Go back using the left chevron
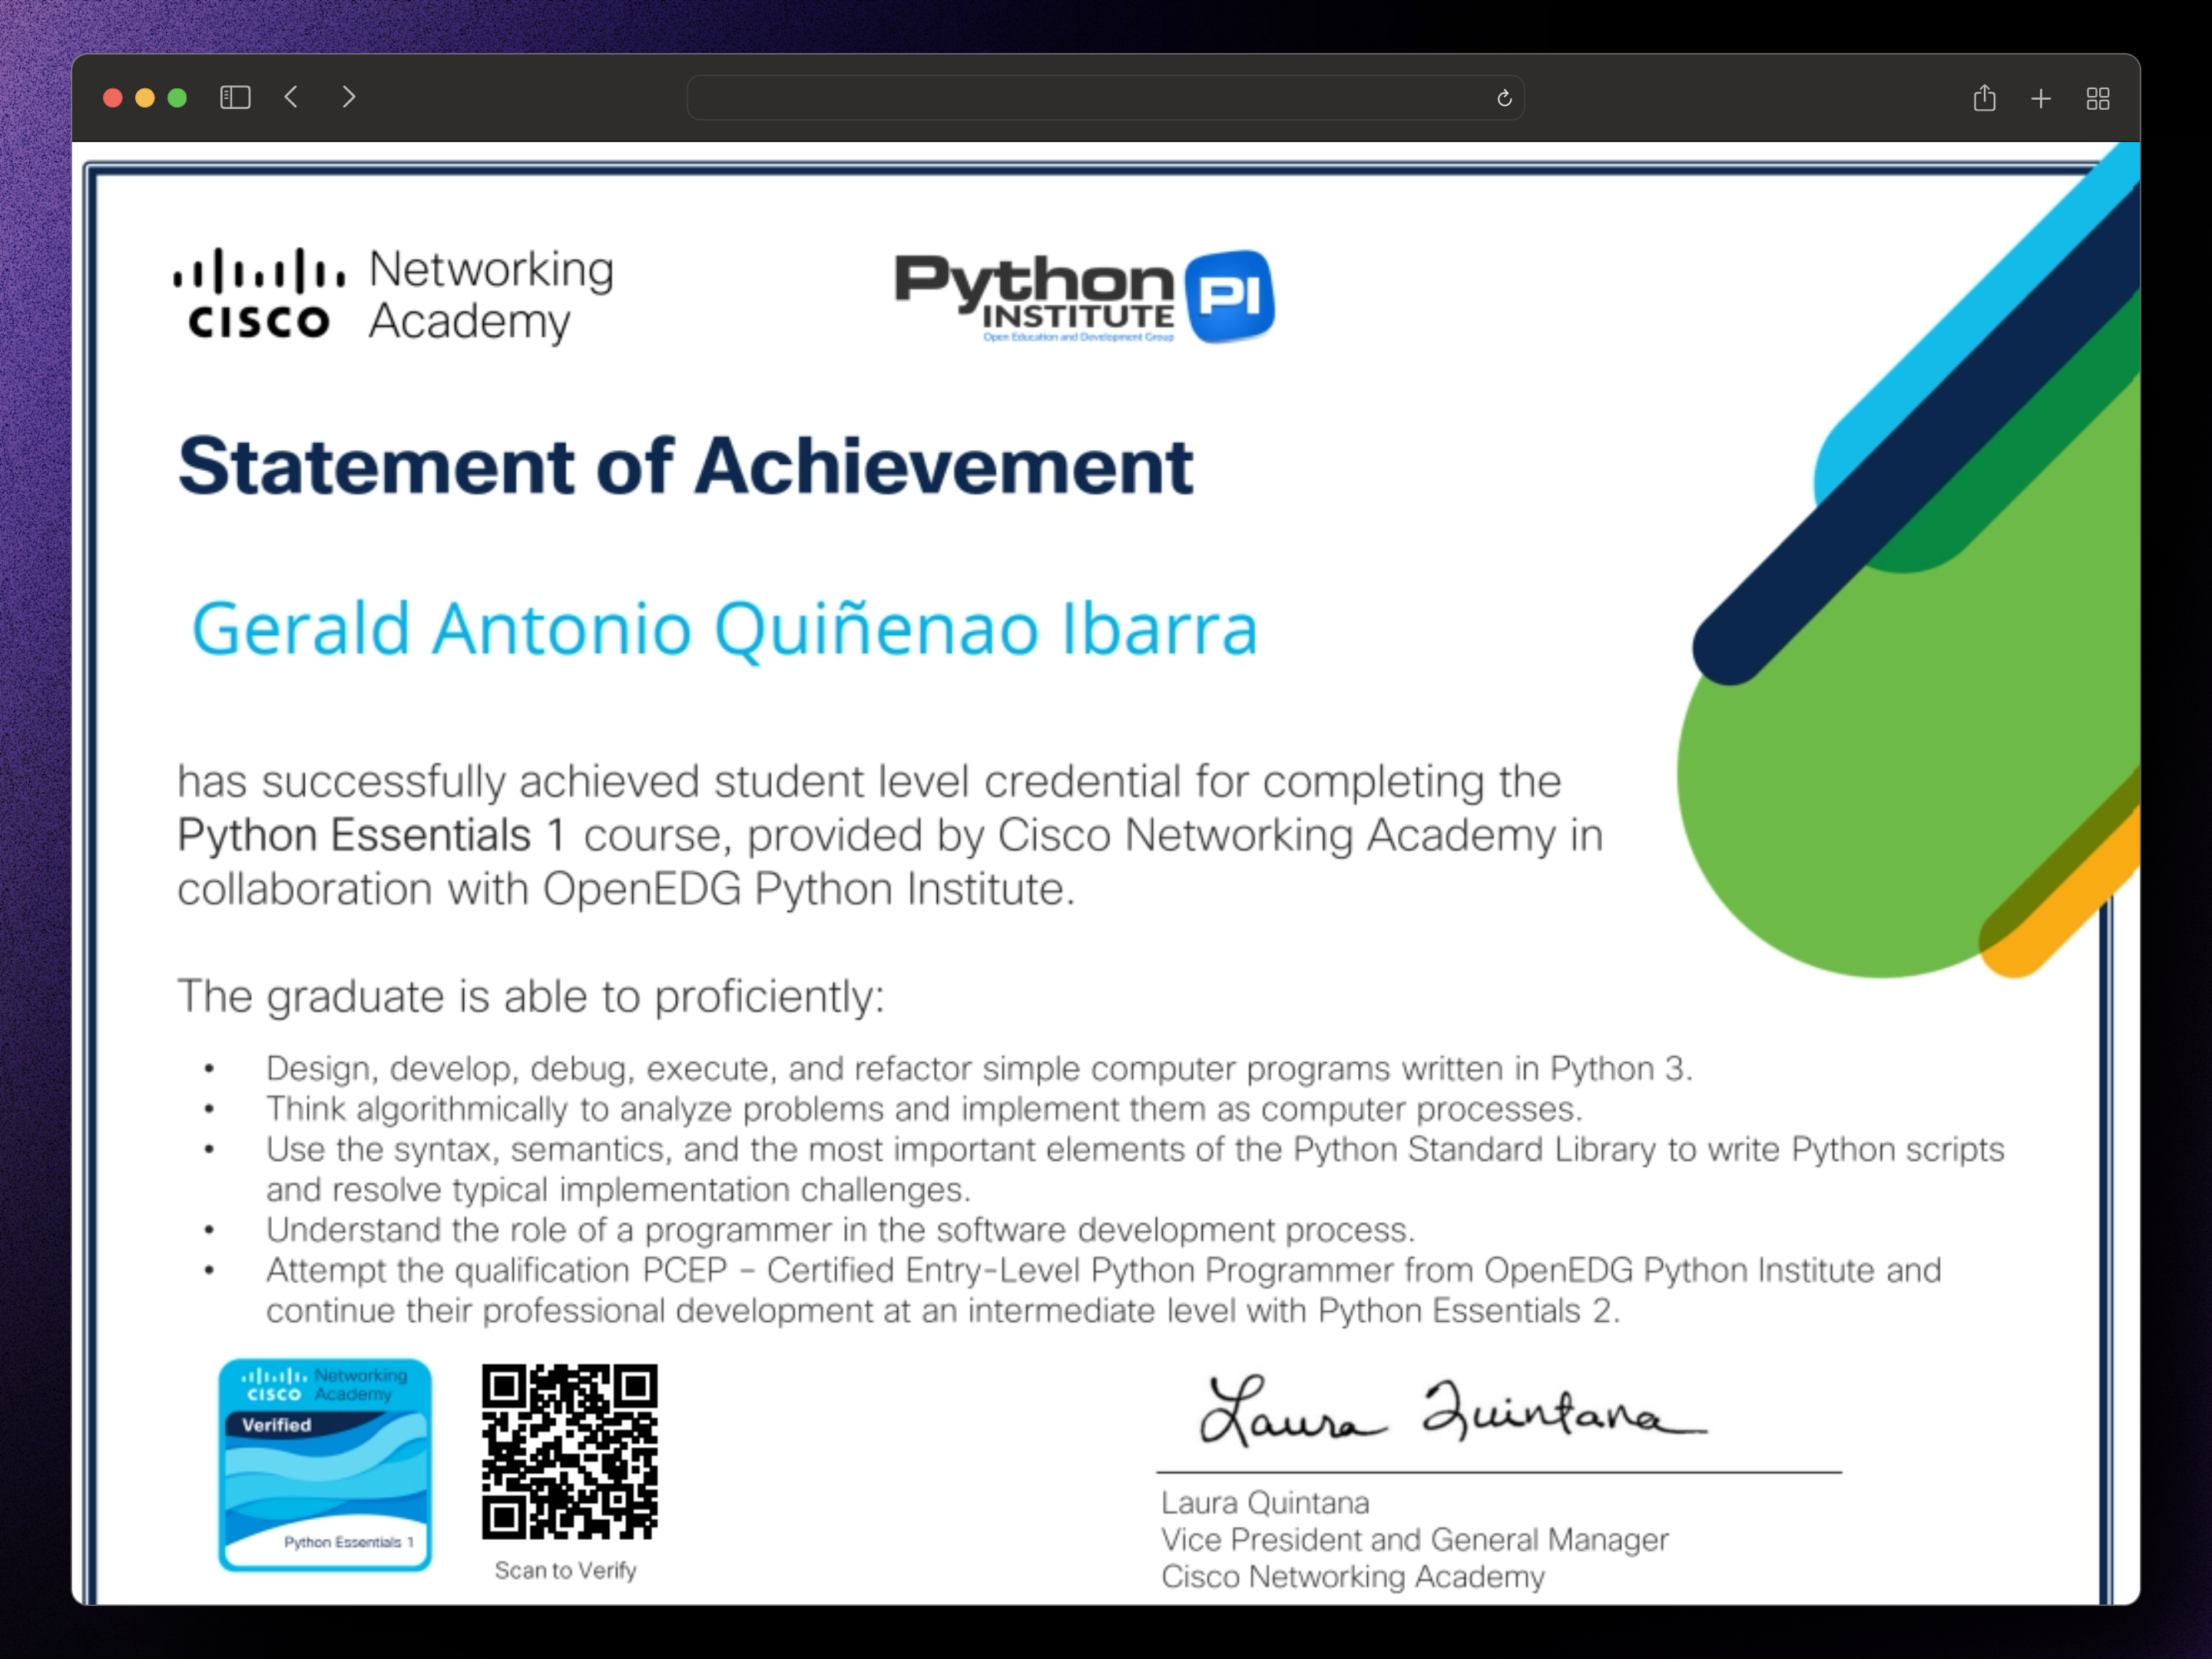This screenshot has width=2212, height=1659. pyautogui.click(x=291, y=97)
